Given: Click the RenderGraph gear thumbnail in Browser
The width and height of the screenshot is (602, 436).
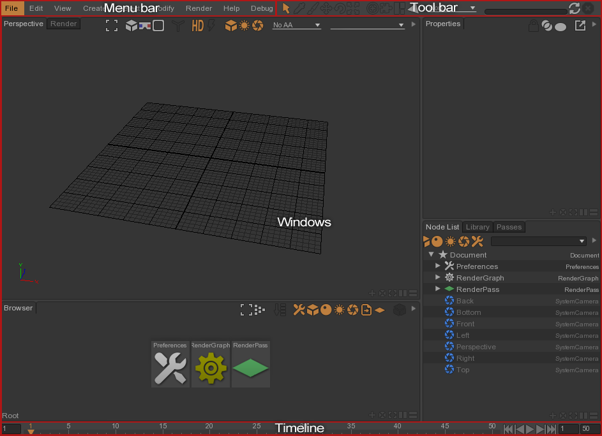Looking at the screenshot, I should coord(211,368).
